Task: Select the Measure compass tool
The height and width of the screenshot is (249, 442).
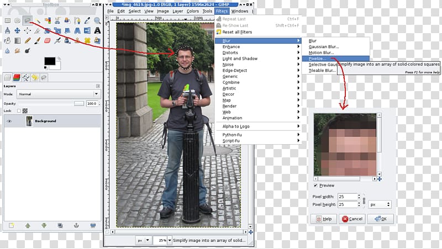Action: pos(8,31)
